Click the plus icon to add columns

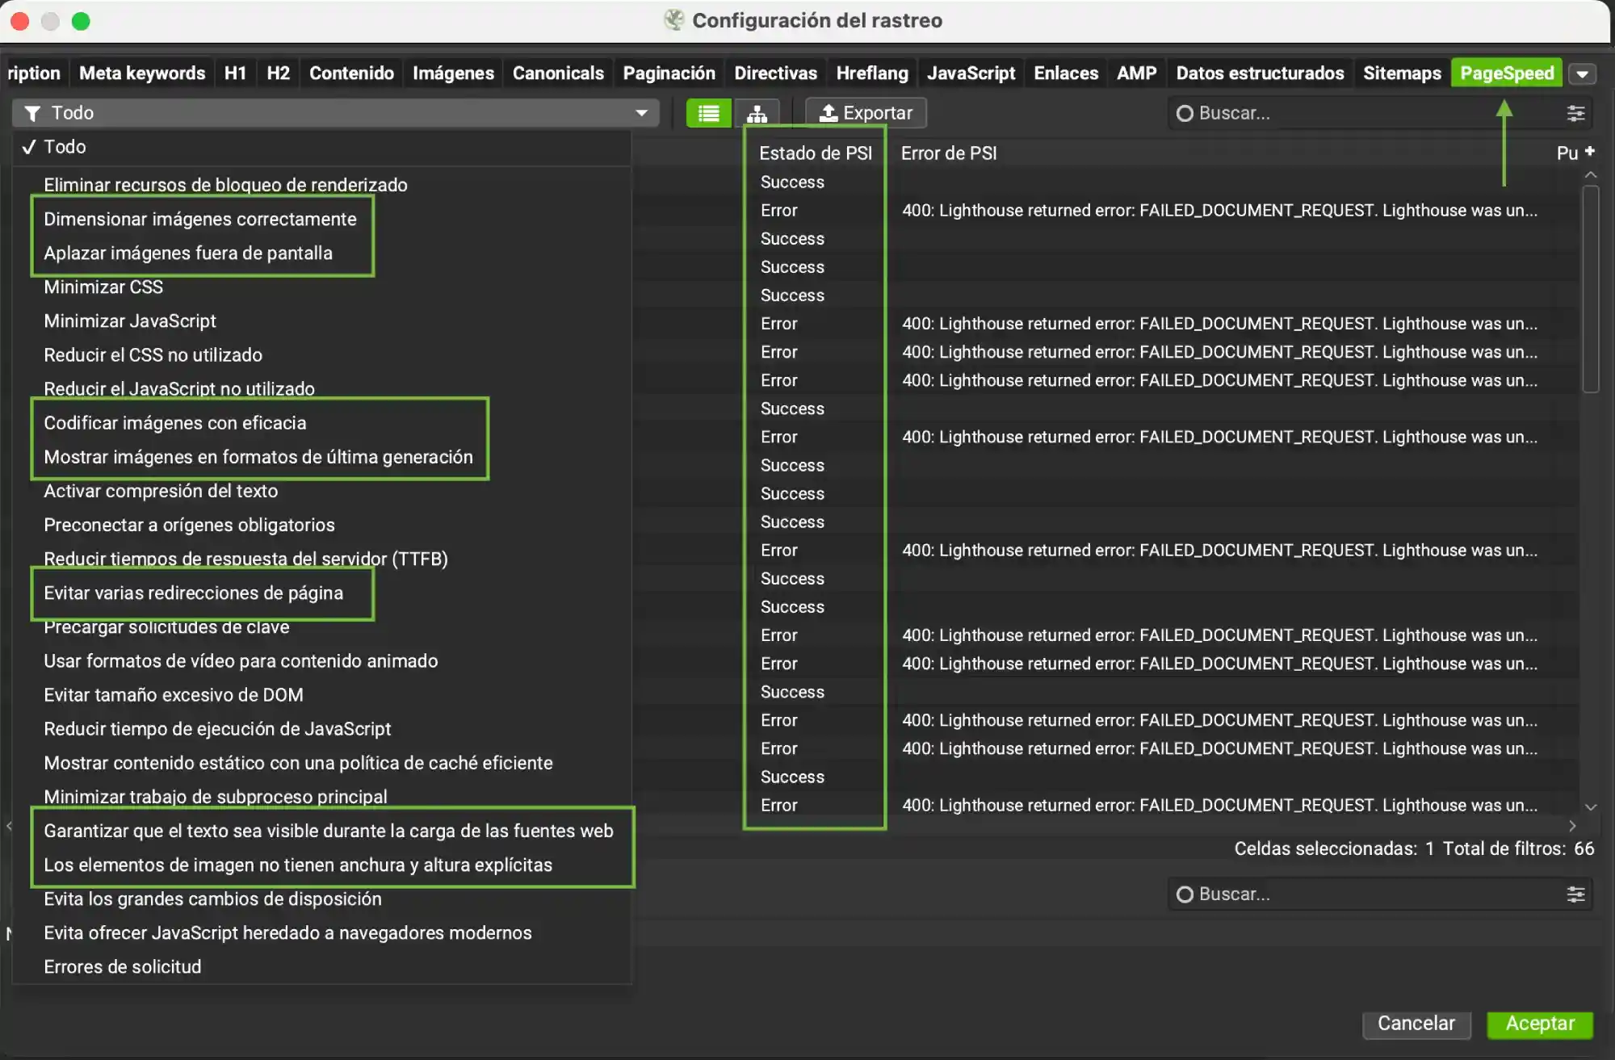coord(1589,152)
